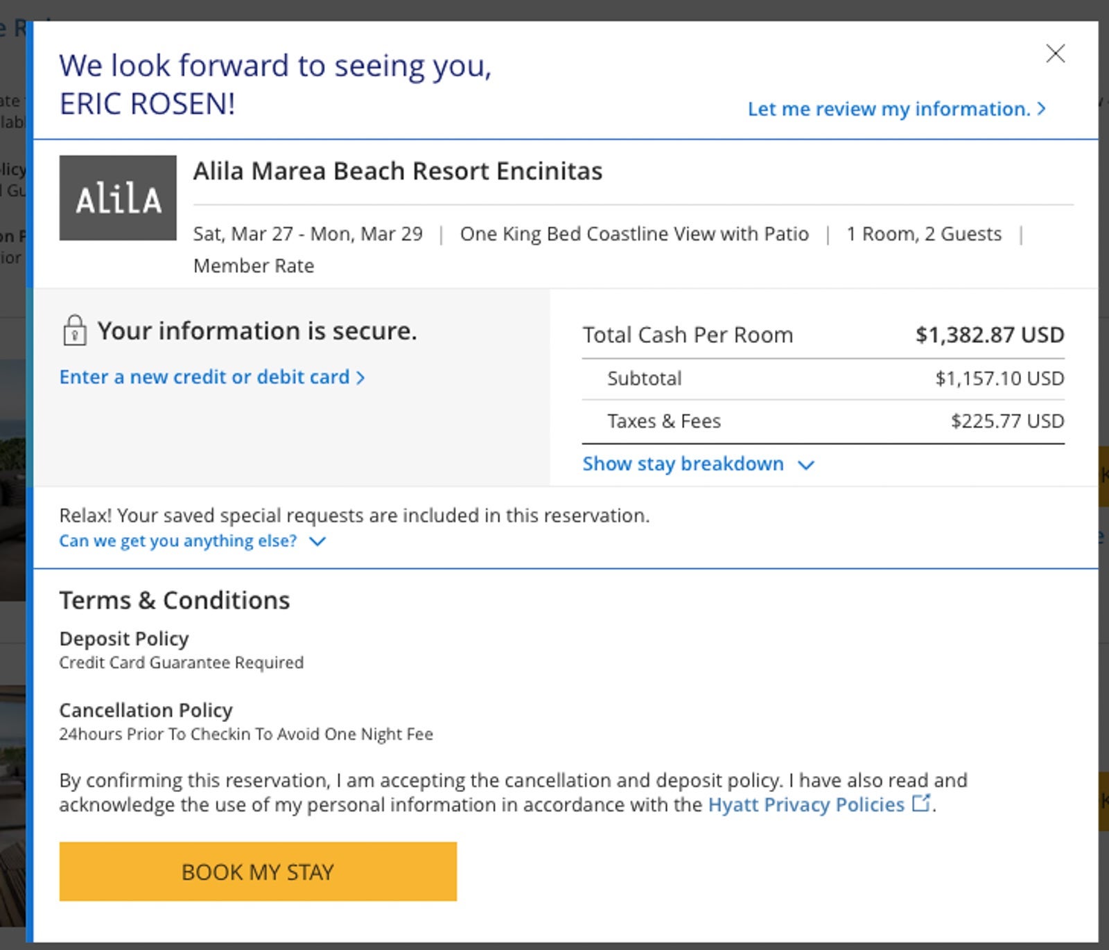Click the 'Sat, Mar 27 - Mon, Mar 29' dates
This screenshot has width=1109, height=950.
pos(308,234)
